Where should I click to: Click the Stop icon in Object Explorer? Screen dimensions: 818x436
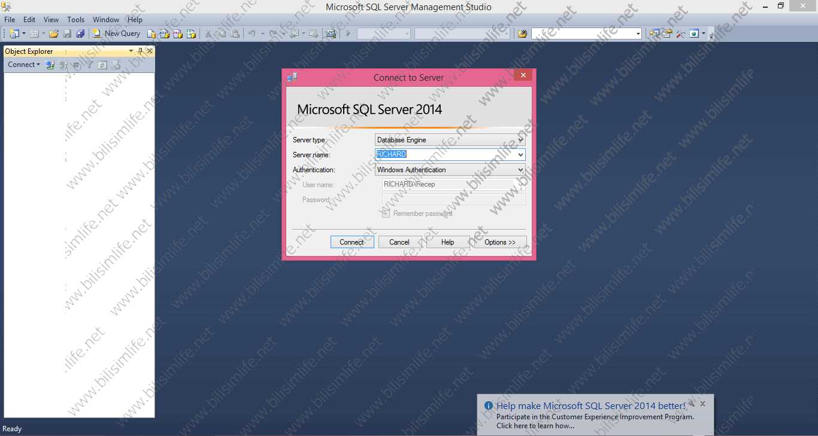click(76, 65)
